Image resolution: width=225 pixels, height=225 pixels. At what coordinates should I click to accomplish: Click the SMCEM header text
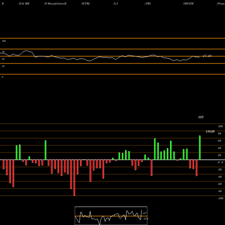tap(188, 4)
